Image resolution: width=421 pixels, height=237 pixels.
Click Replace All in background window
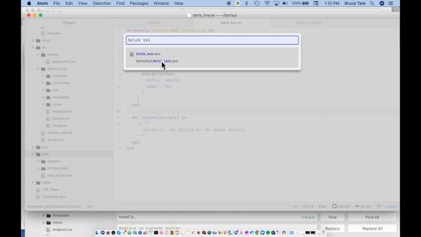(372, 228)
